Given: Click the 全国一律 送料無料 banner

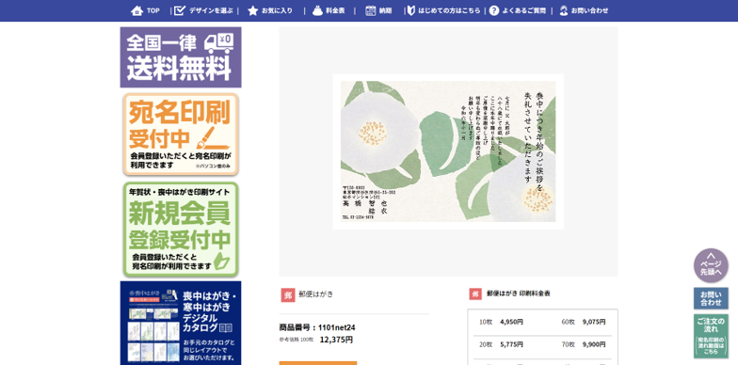Looking at the screenshot, I should pyautogui.click(x=181, y=56).
